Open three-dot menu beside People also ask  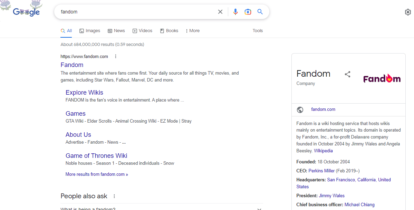(x=114, y=196)
